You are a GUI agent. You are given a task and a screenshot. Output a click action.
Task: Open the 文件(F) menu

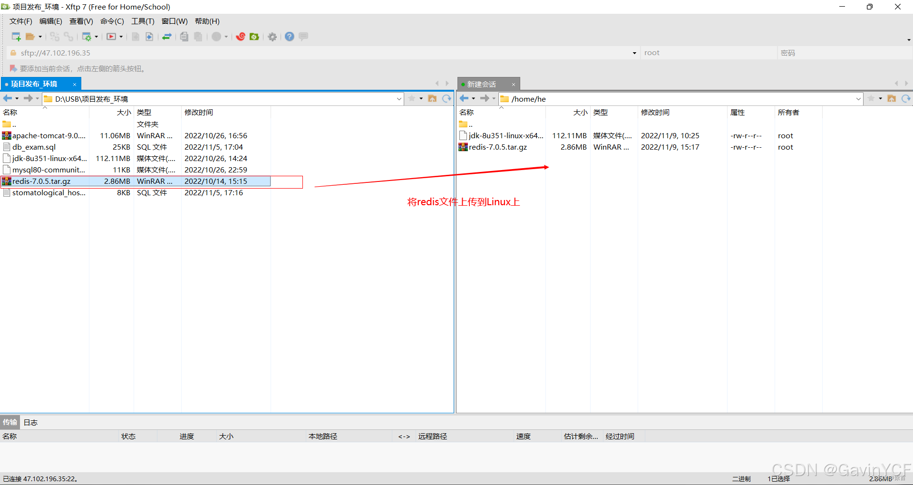(x=20, y=21)
